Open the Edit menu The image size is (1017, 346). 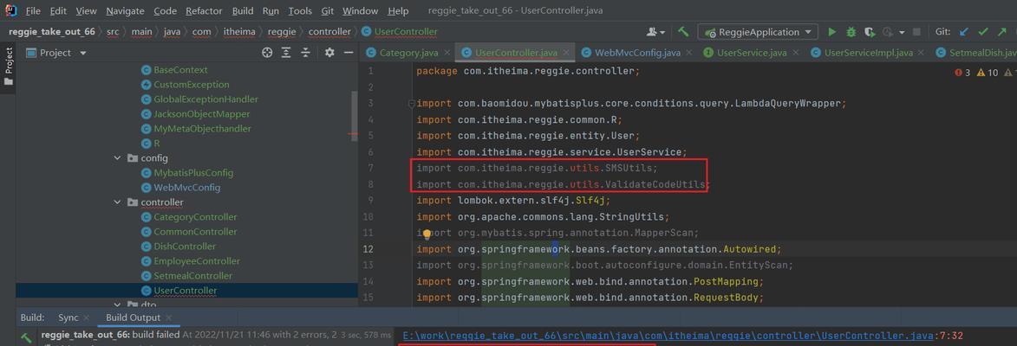coord(58,11)
